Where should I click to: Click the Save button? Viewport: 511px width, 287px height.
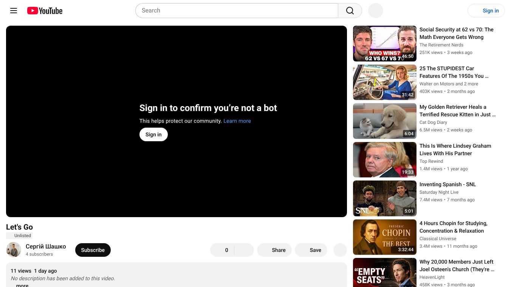pyautogui.click(x=311, y=250)
